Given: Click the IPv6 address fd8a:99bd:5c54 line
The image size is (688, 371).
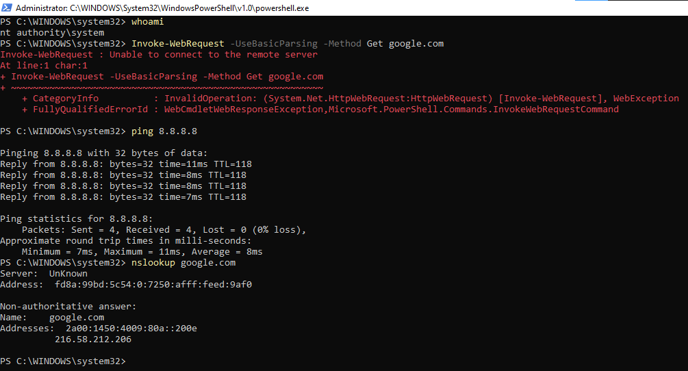Looking at the screenshot, I should point(126,285).
